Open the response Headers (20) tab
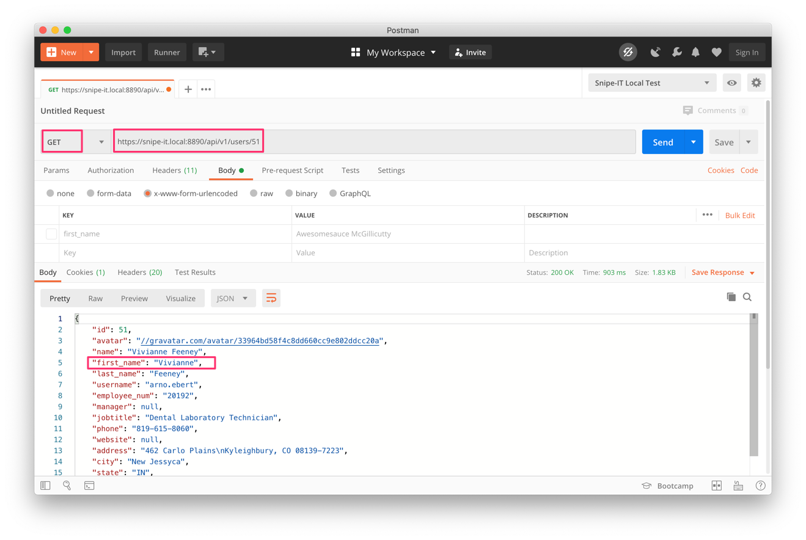Viewport: 806px width, 540px height. click(x=140, y=272)
